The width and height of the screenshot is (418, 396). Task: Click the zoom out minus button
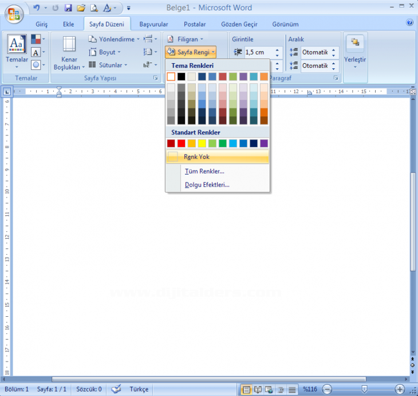327,389
